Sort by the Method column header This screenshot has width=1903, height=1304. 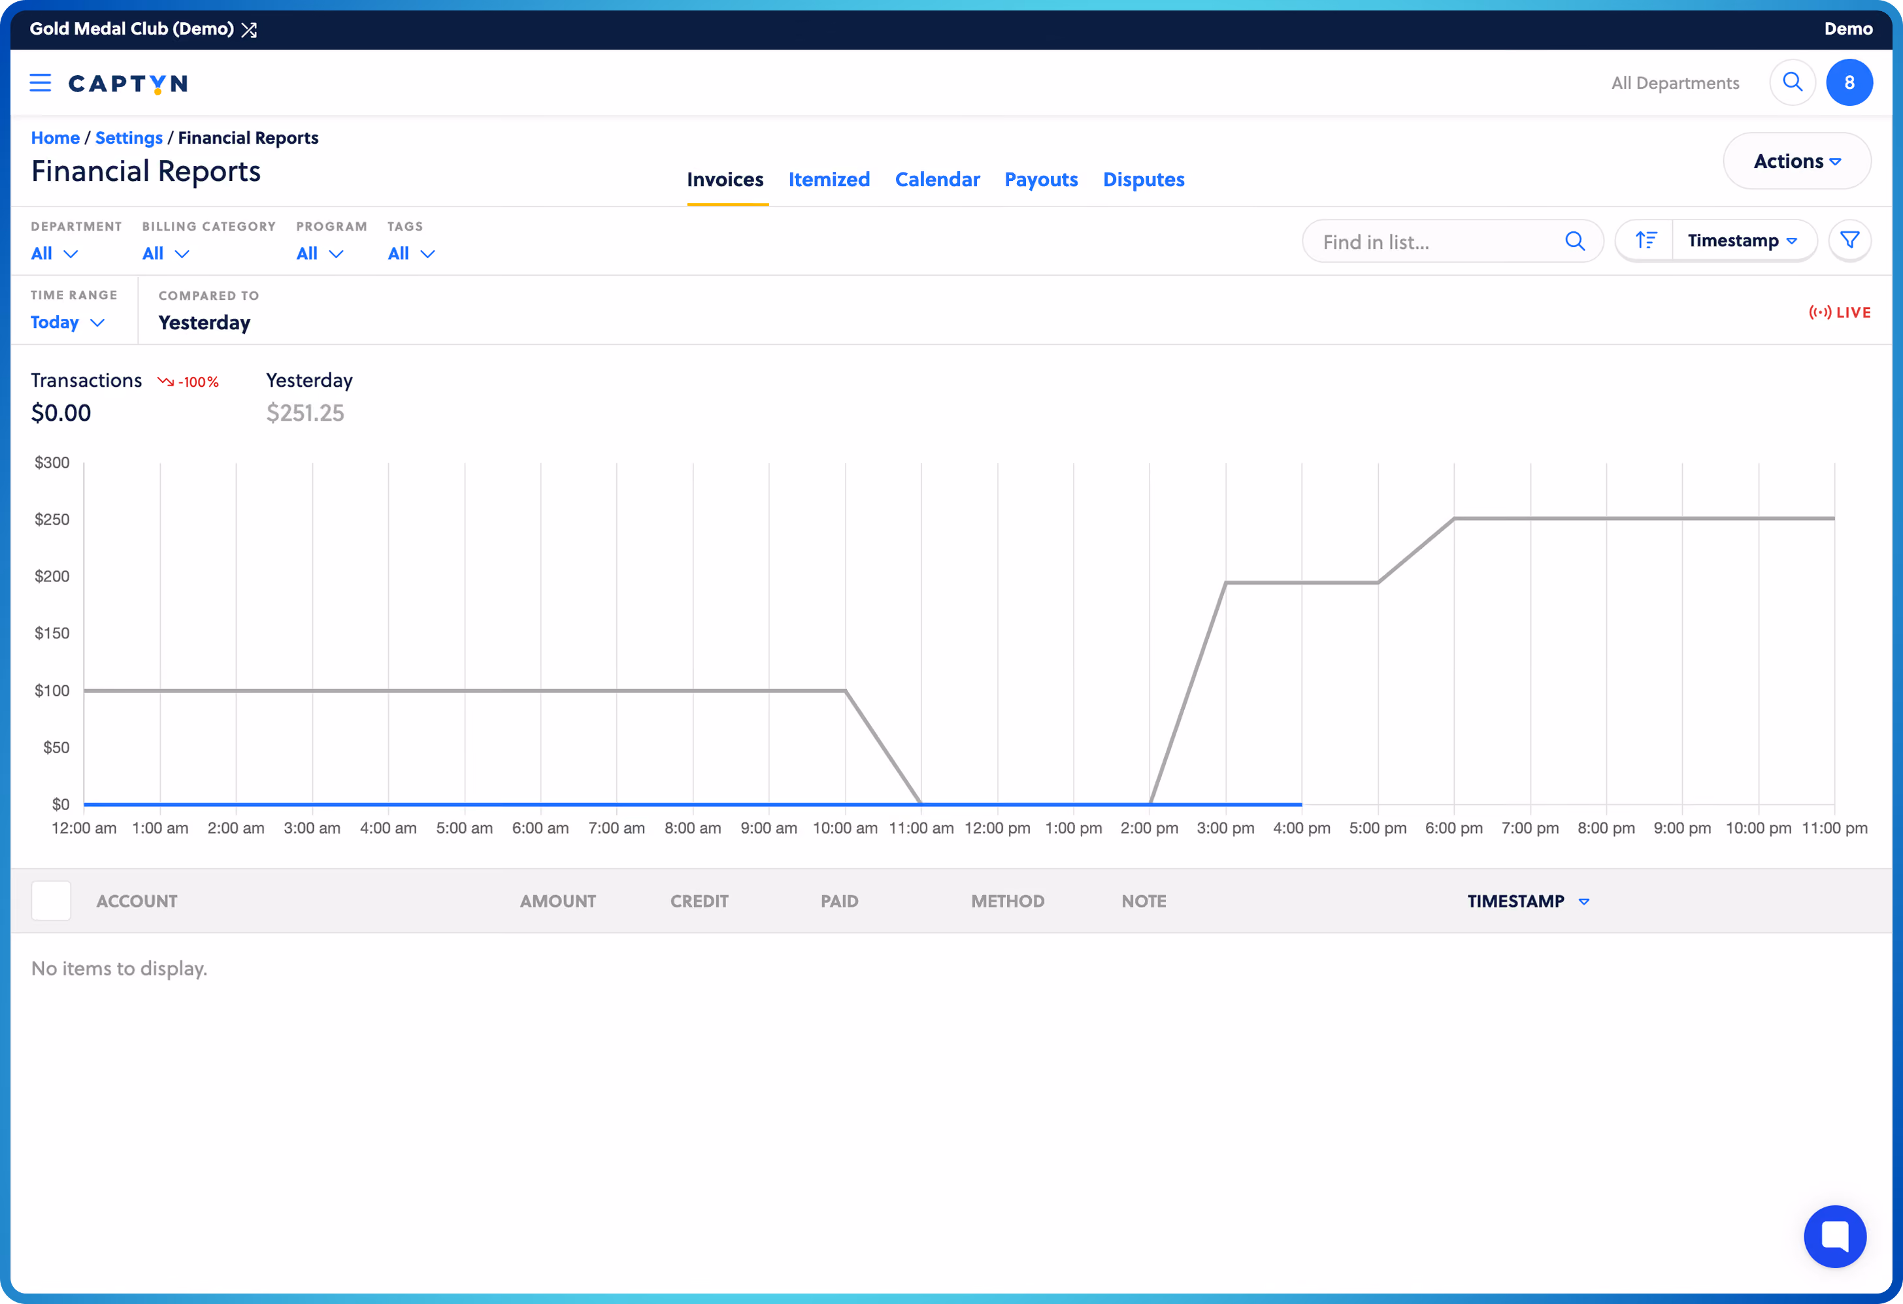pyautogui.click(x=1007, y=902)
